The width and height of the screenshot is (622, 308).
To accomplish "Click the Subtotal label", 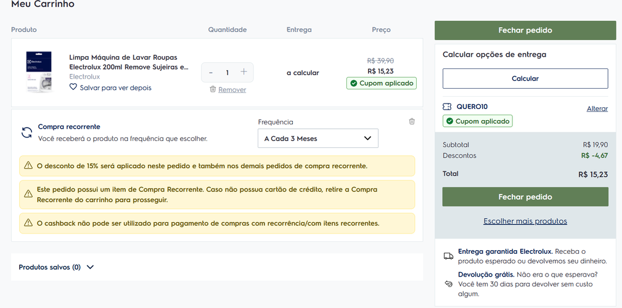I will (x=456, y=145).
